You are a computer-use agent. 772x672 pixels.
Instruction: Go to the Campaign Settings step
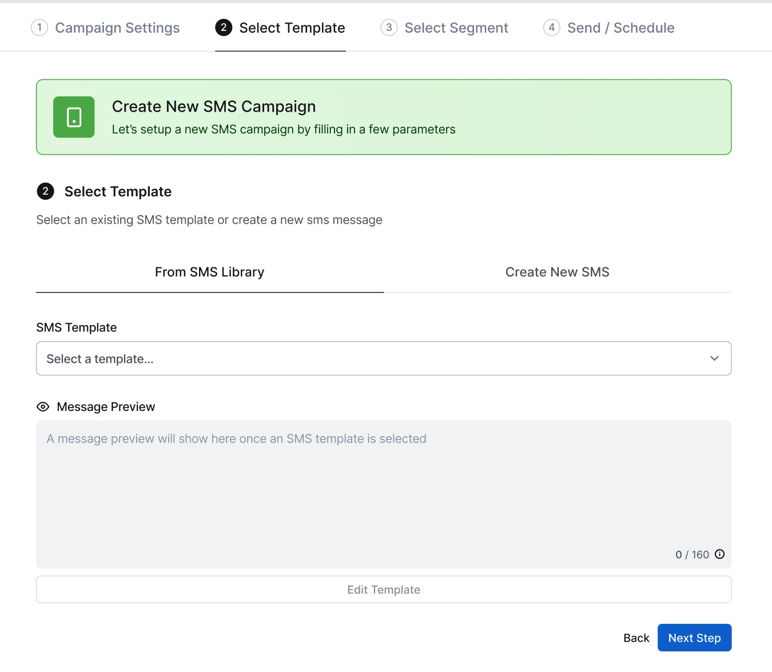(x=106, y=27)
